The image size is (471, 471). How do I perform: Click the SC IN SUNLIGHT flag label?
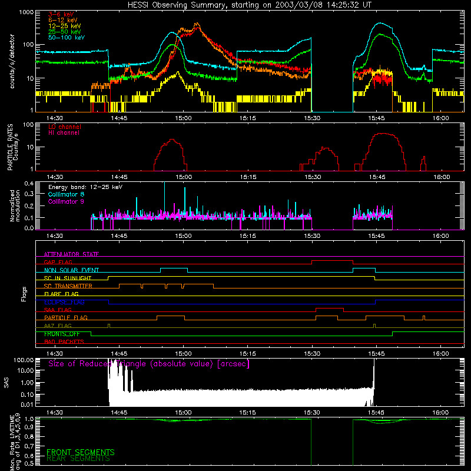tap(68, 278)
